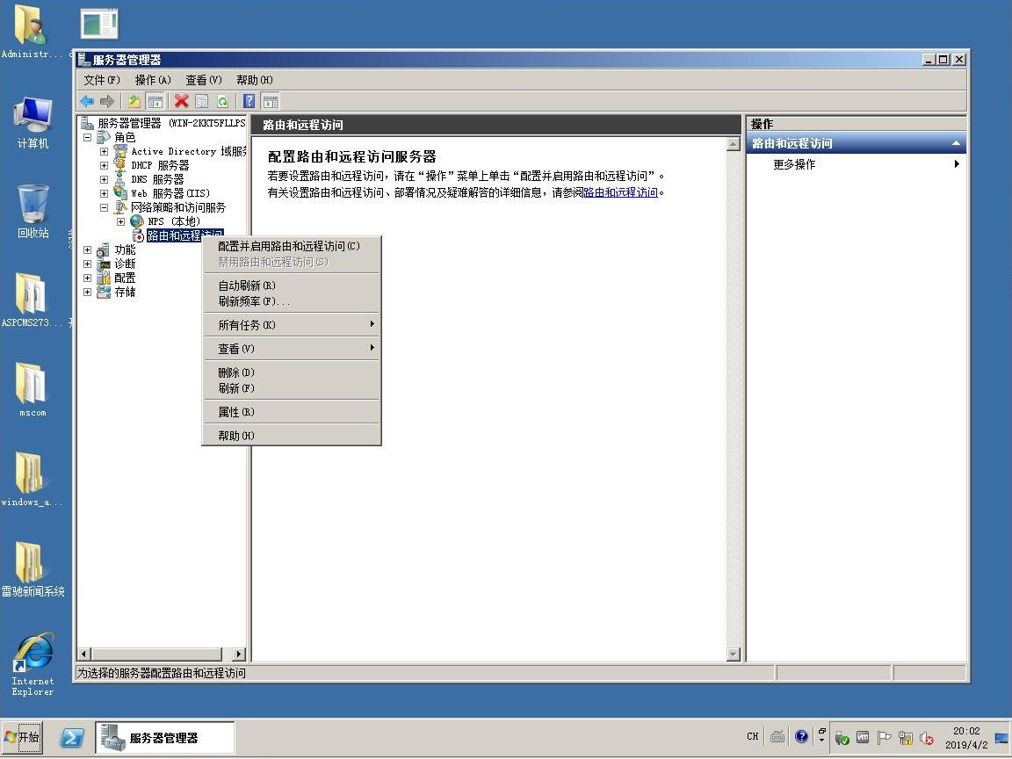Expand the 功能 tree node
Image resolution: width=1012 pixels, height=759 pixels.
(87, 249)
